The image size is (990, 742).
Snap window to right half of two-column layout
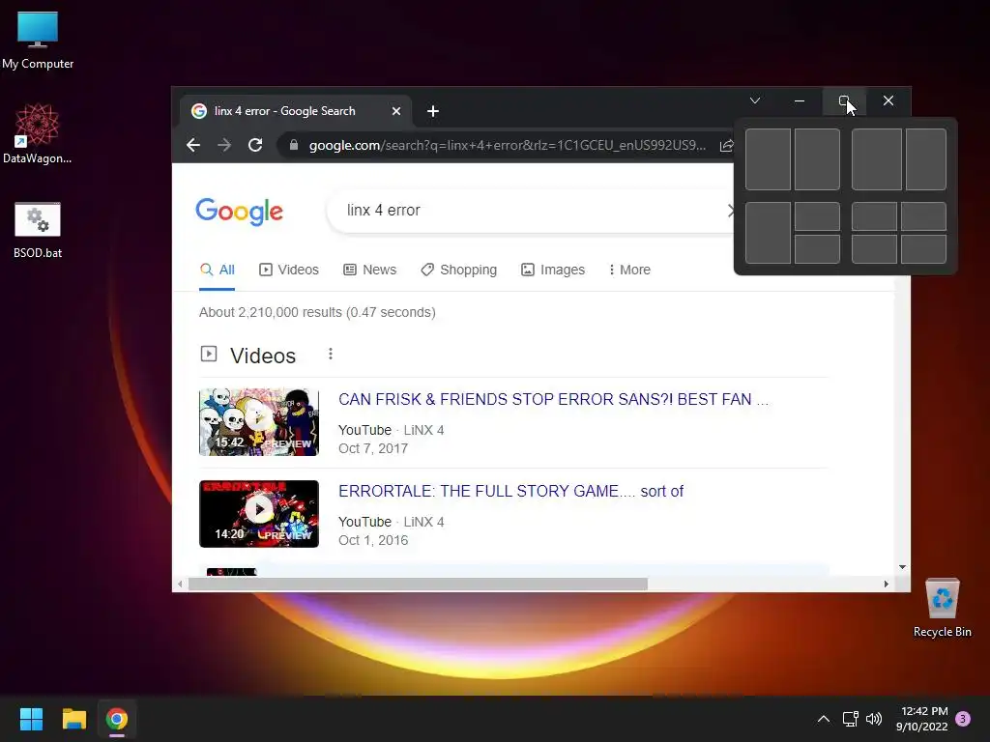817,159
